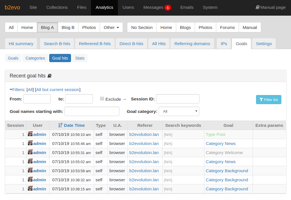Focus the Goal names starting with field
Image resolution: width=291 pixels, height=200 pixels.
(x=92, y=111)
